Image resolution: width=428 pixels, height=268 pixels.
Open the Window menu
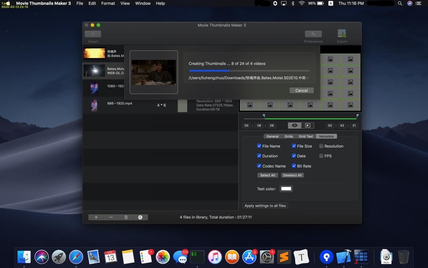click(143, 3)
